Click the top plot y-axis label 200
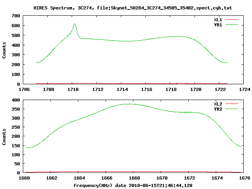Screen dimensions: 252x189 click(16, 65)
